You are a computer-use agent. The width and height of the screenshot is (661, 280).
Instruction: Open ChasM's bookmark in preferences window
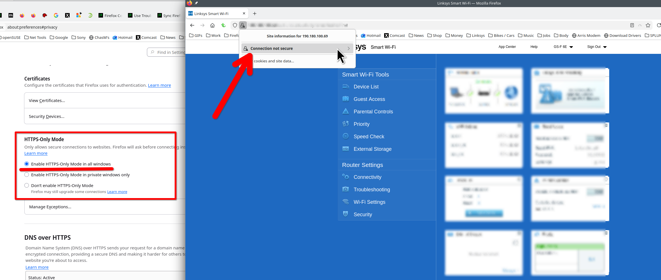[x=99, y=37]
